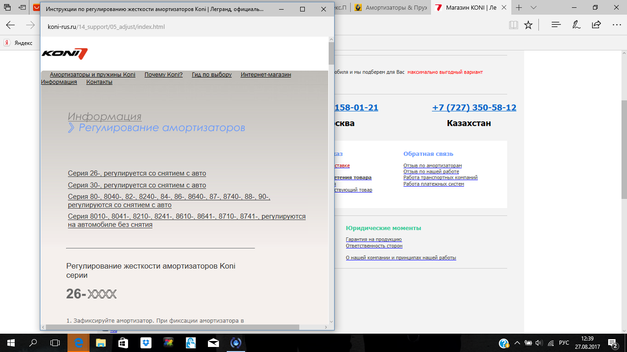
Task: Click the Edge share icon
Action: click(x=596, y=25)
